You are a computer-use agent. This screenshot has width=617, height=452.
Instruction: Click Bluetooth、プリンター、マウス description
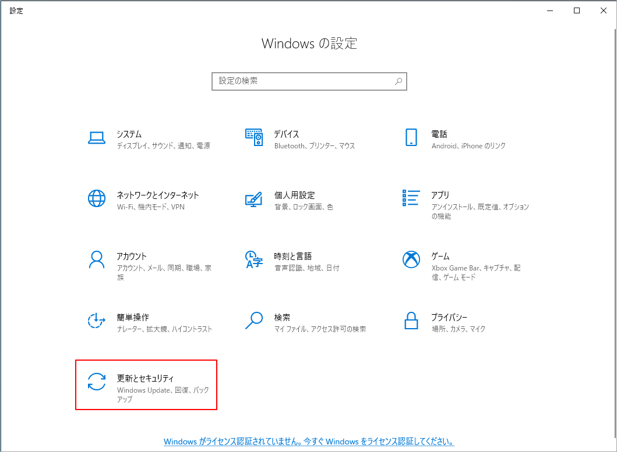pyautogui.click(x=315, y=146)
